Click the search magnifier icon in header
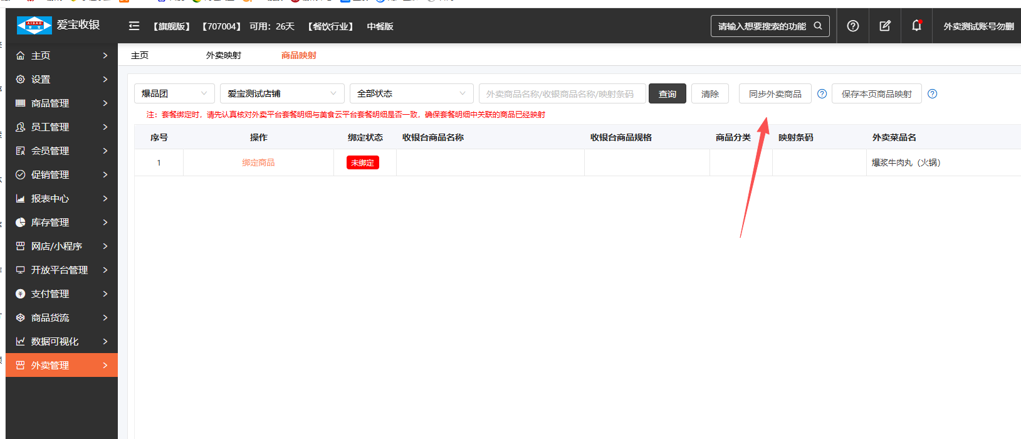Screen dimensions: 1021x439 pyautogui.click(x=818, y=26)
